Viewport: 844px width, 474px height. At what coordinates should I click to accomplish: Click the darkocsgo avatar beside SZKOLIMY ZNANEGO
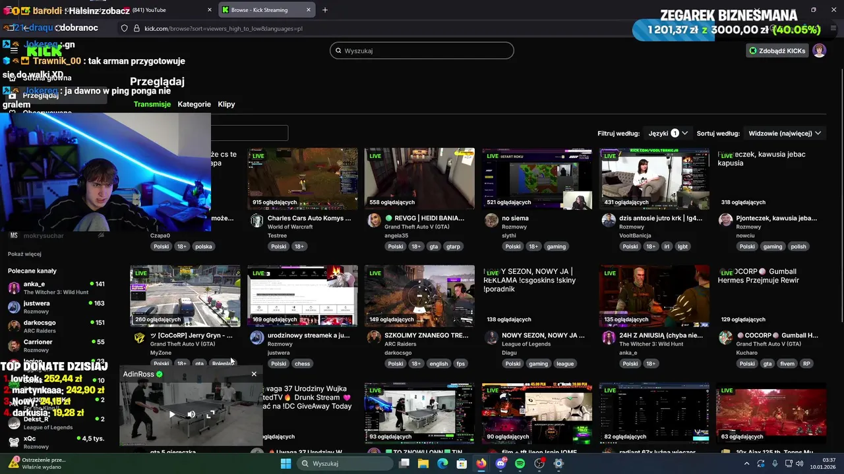click(374, 338)
